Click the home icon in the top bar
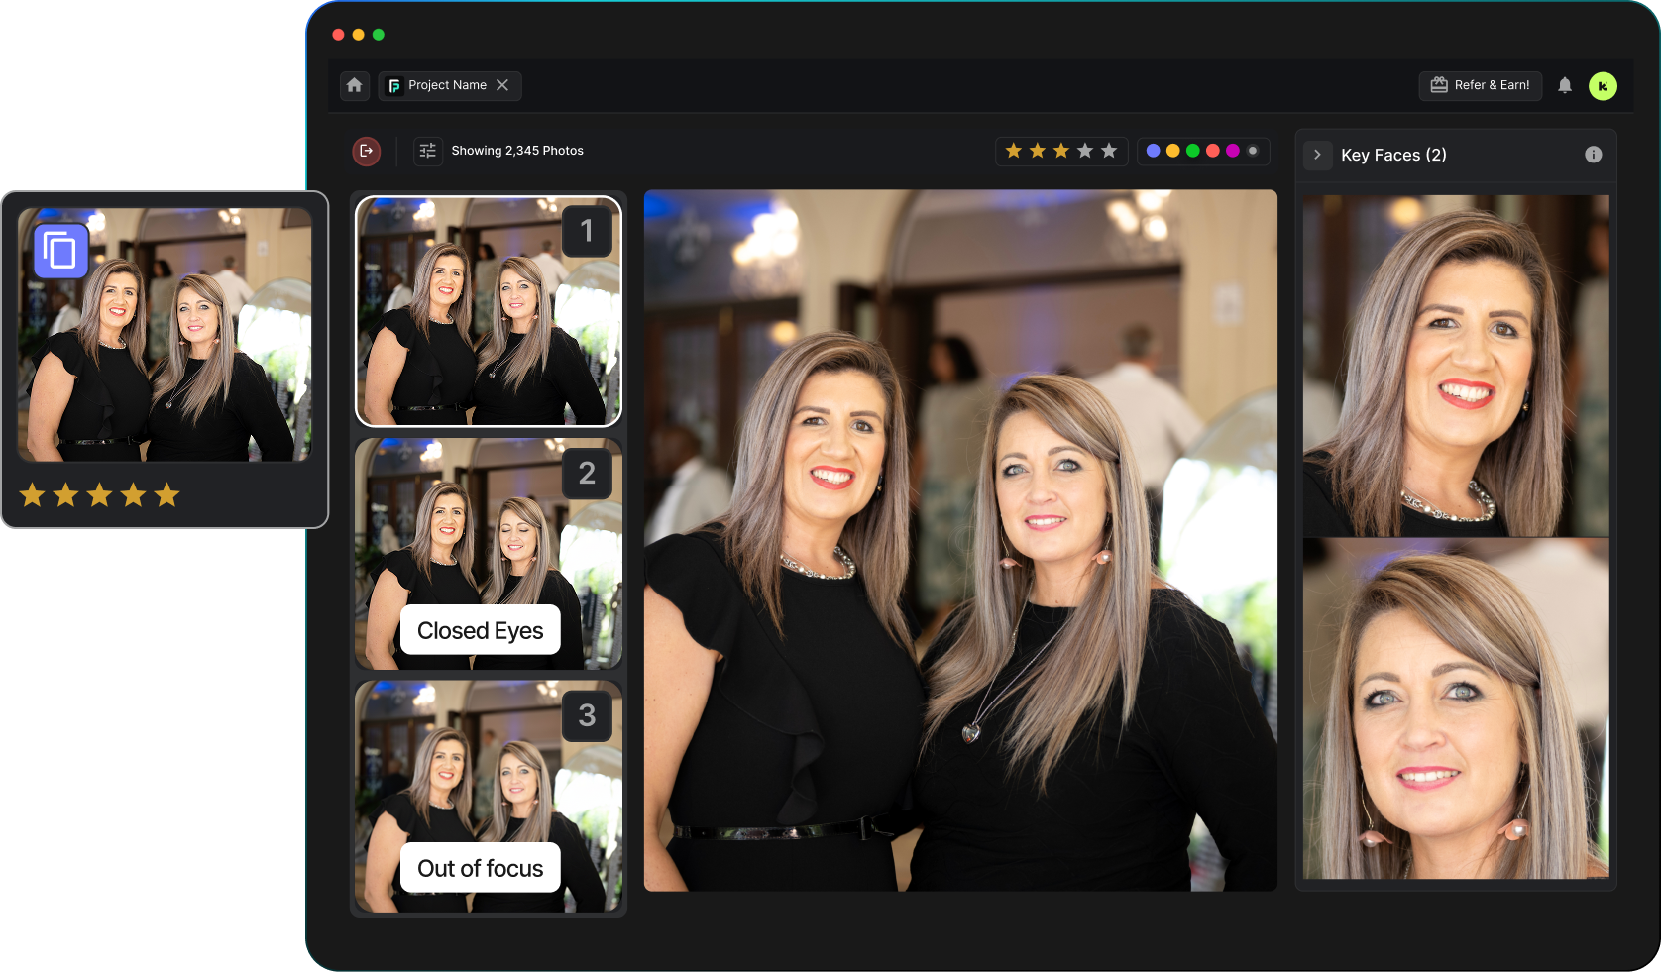Screen dimensions: 1661x972 [354, 86]
